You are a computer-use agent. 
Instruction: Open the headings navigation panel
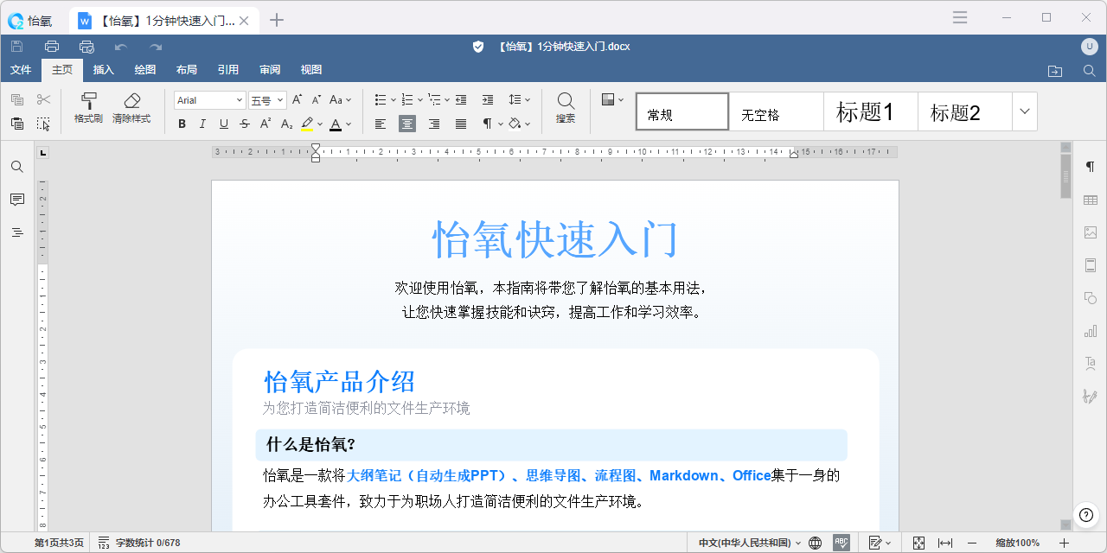point(17,232)
